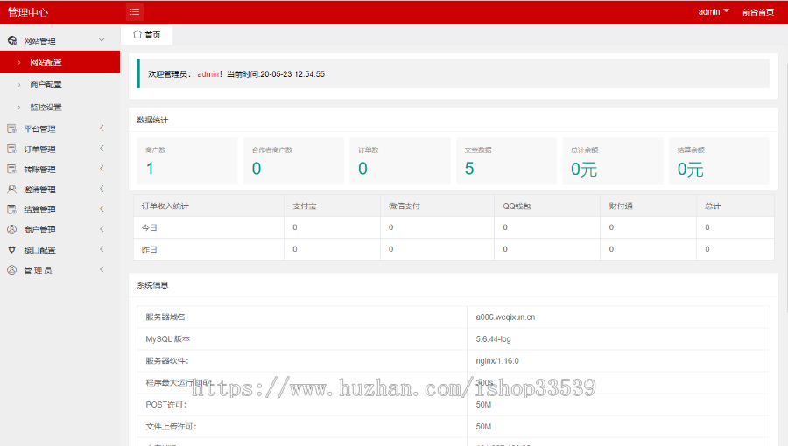Open 监控设置 submenu item
The height and width of the screenshot is (446, 788).
pos(46,108)
